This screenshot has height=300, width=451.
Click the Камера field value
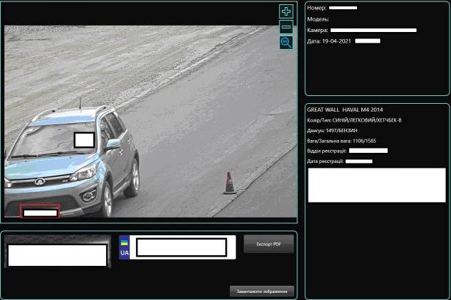pyautogui.click(x=373, y=31)
